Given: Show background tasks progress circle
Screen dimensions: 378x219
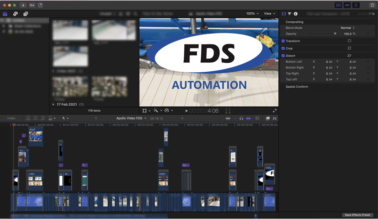Looking at the screenshot, I should [x=40, y=5].
